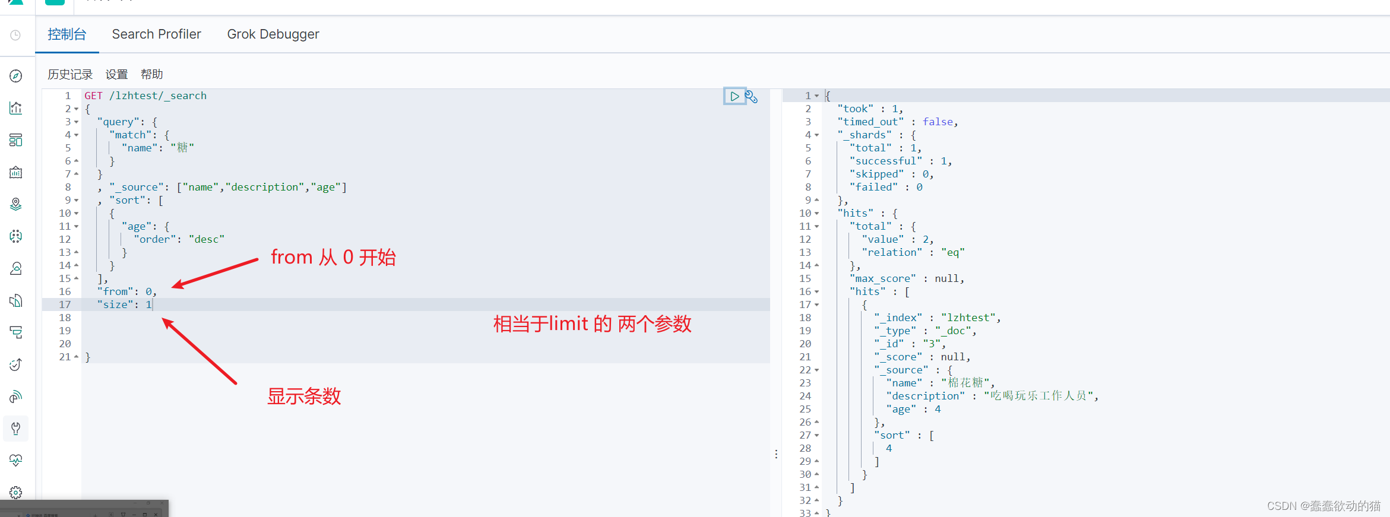Open APM icon in sidebar
The width and height of the screenshot is (1390, 517).
[16, 332]
